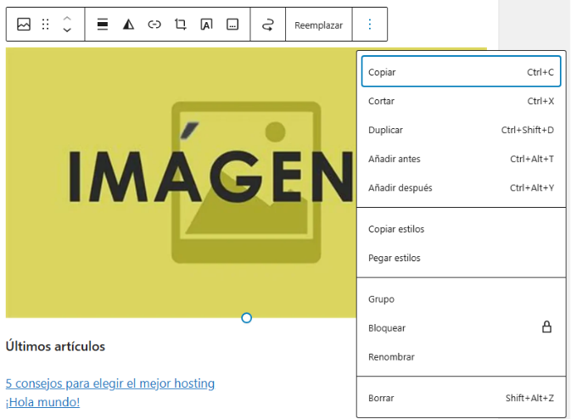The width and height of the screenshot is (571, 419).
Task: Click the curved arrow toolbar icon
Action: (x=268, y=25)
